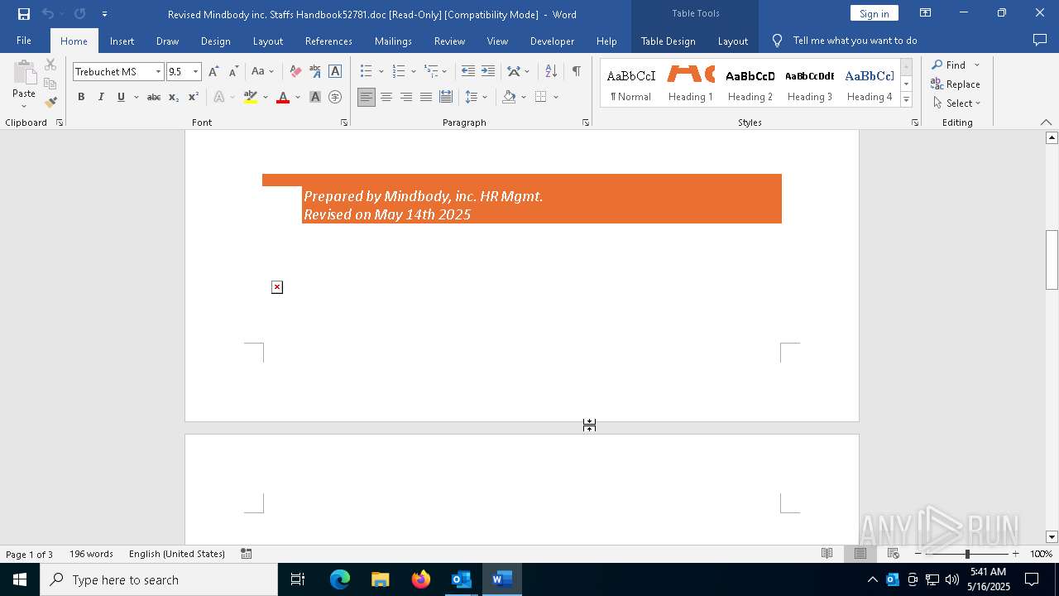Open Outlook from the taskbar

[461, 579]
